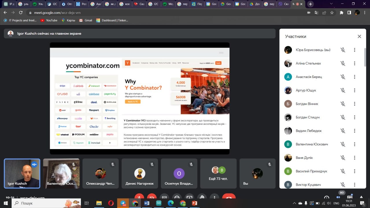Mute microphone of Ваня Дулік
The image size is (370, 208).
coord(343,158)
